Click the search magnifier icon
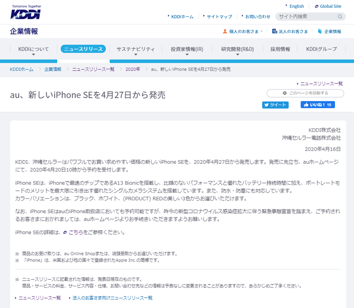This screenshot has width=354, height=308. [340, 17]
